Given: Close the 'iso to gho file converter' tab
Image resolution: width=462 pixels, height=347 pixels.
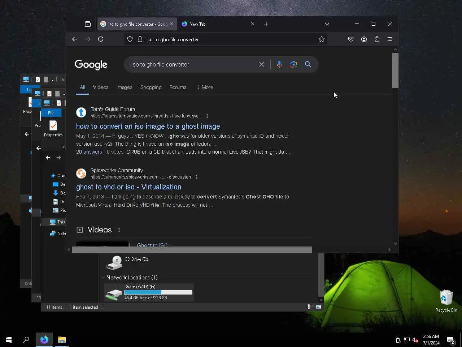Looking at the screenshot, I should coord(171,24).
